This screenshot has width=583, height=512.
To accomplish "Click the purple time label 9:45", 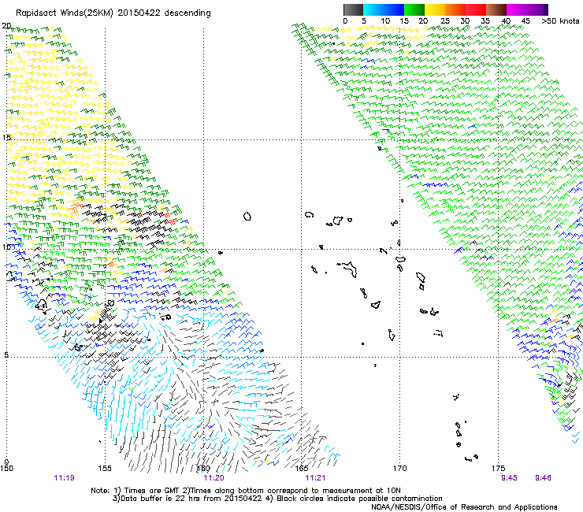I will [x=509, y=478].
